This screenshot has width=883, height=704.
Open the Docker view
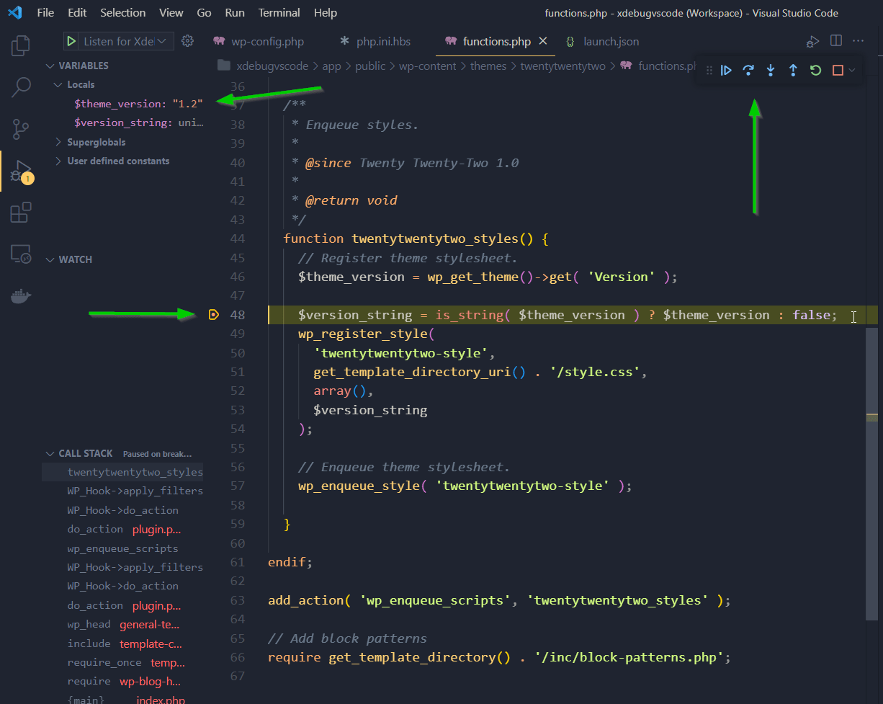pos(21,296)
